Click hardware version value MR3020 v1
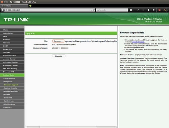The image size is (169, 128). click(60, 48)
